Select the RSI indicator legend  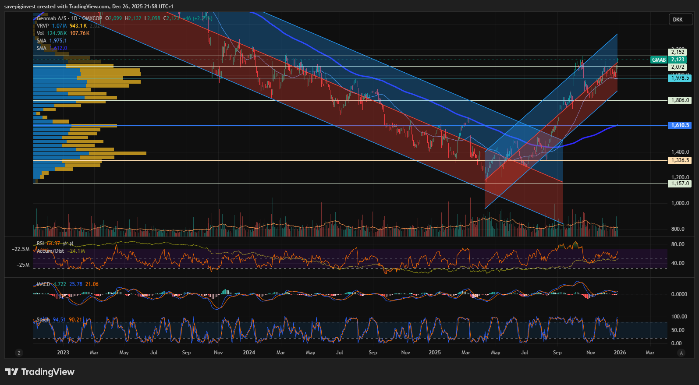tap(40, 244)
